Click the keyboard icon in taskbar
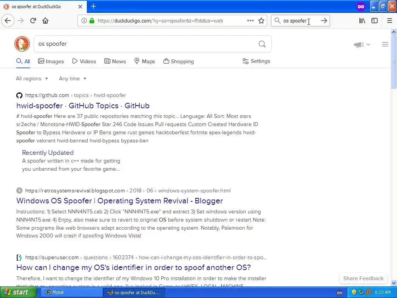397x298 pixels. tap(340, 293)
